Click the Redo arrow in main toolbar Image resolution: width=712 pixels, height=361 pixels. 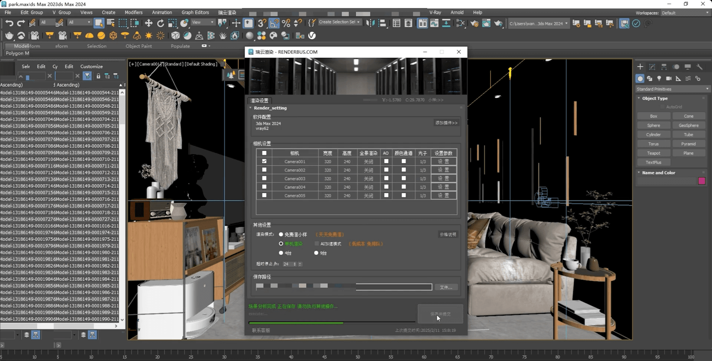(21, 23)
